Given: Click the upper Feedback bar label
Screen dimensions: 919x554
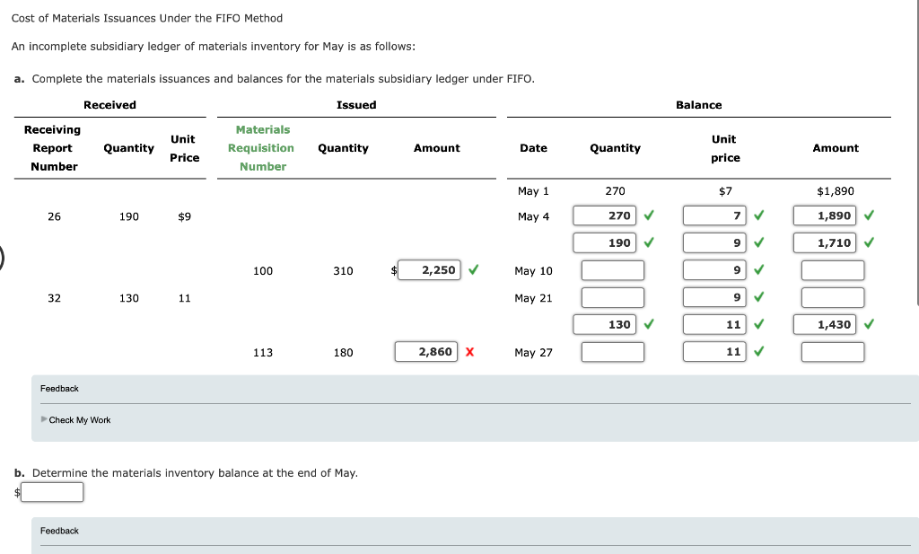Looking at the screenshot, I should (59, 388).
